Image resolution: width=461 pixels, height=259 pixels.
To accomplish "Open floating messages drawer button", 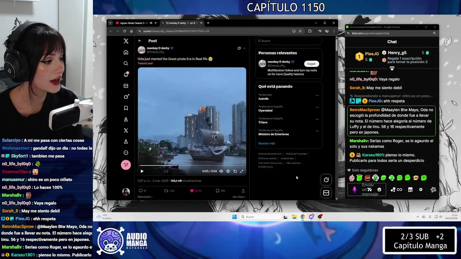I will [x=326, y=193].
